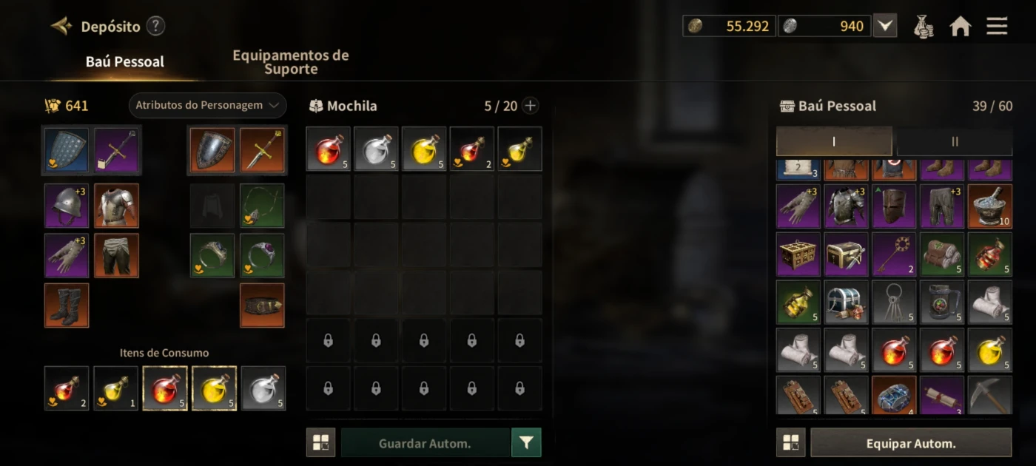Switch to Baú Pessoal page II
The width and height of the screenshot is (1036, 466).
tap(955, 141)
